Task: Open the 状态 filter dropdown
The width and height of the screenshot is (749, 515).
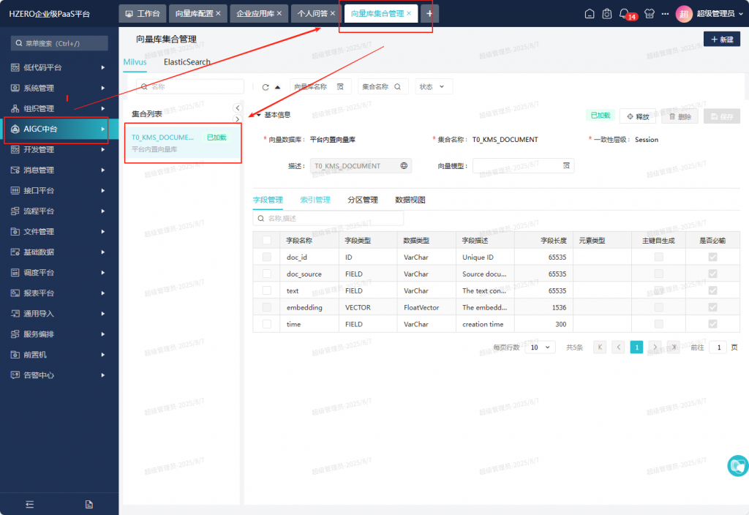Action: [434, 87]
